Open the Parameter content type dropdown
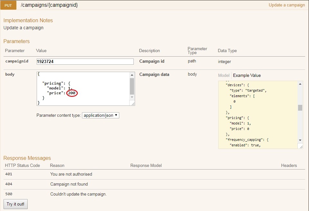Viewport: 309px width, 211px height. point(101,115)
